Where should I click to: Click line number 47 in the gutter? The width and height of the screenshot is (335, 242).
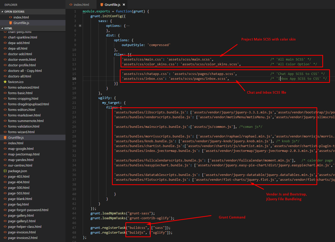(74, 228)
